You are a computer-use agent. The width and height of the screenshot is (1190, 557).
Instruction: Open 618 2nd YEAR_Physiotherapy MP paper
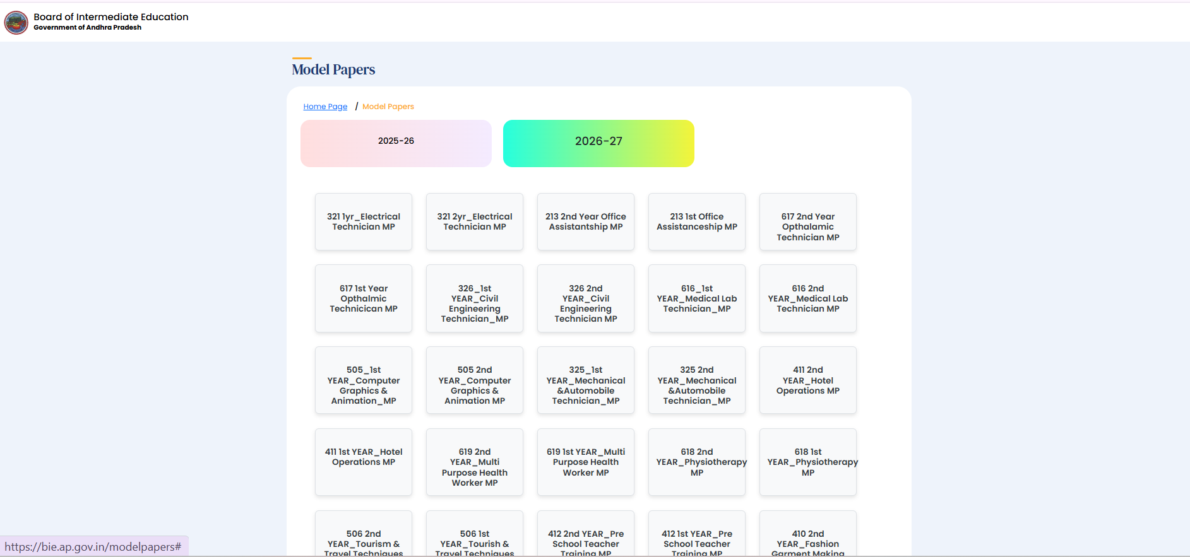(x=697, y=462)
